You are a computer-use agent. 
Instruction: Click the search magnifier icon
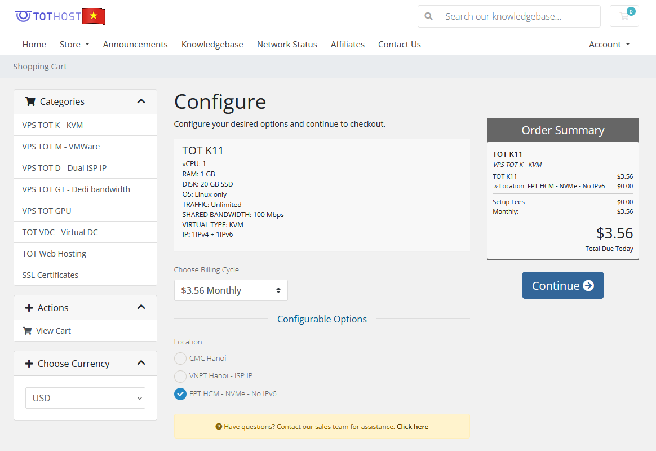pyautogui.click(x=429, y=16)
